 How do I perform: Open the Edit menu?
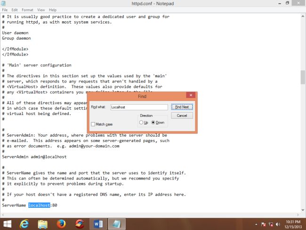tap(15, 10)
